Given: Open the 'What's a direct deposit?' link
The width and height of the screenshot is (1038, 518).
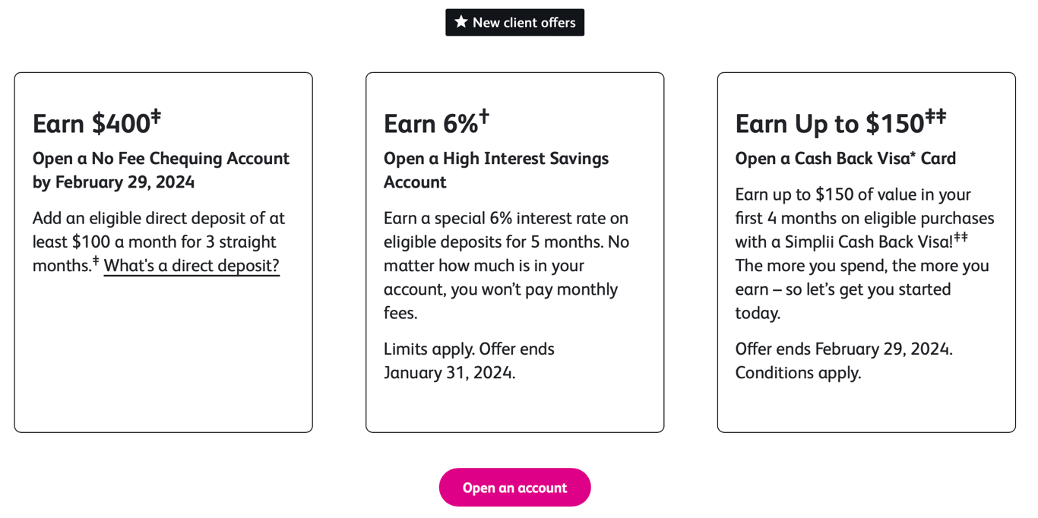Looking at the screenshot, I should (191, 266).
